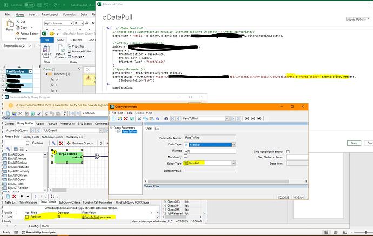
Task: Open Edit menu in Query Parameters
Action: 121,113
